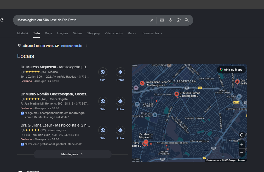
Task: Open Site icon for Dra Giuliana Lesur
Action: coord(103,130)
